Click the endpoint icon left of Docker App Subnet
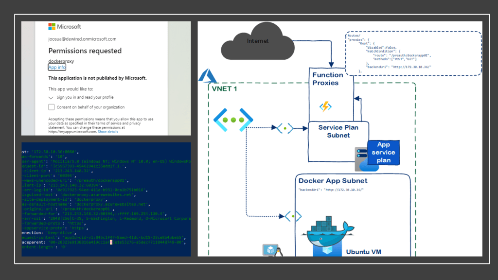Screen dimensions: 498x280 pos(293,216)
